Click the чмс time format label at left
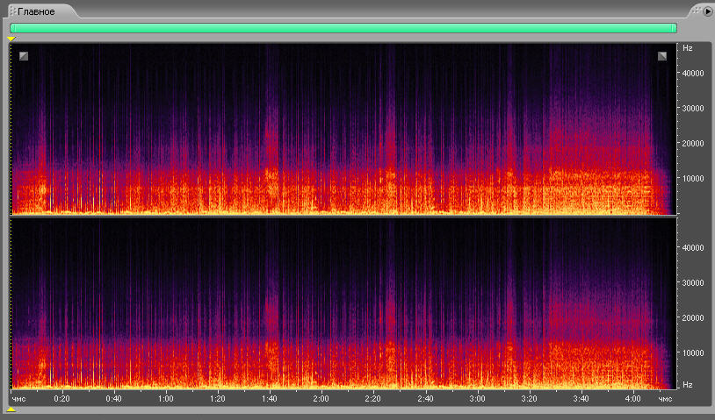715x420 pixels. [x=19, y=399]
